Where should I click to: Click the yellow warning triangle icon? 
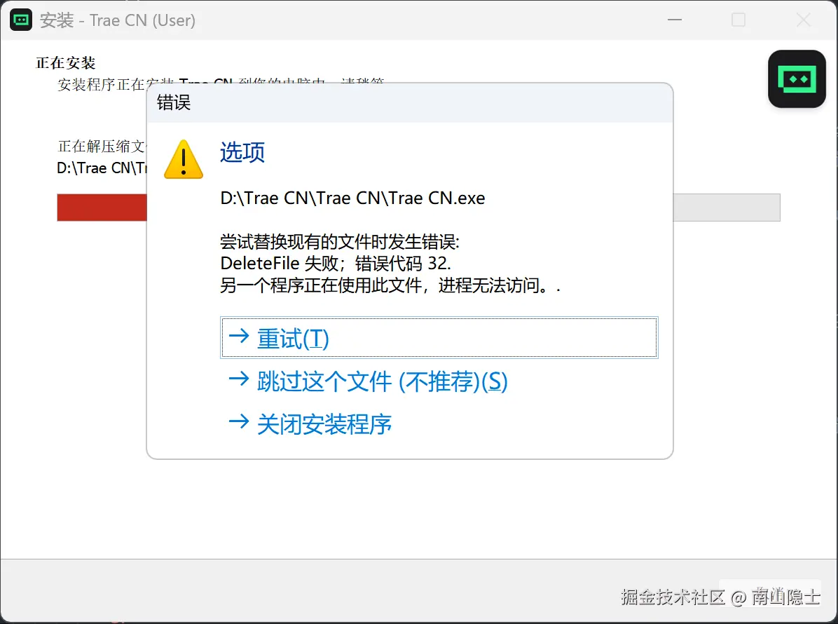pyautogui.click(x=183, y=159)
